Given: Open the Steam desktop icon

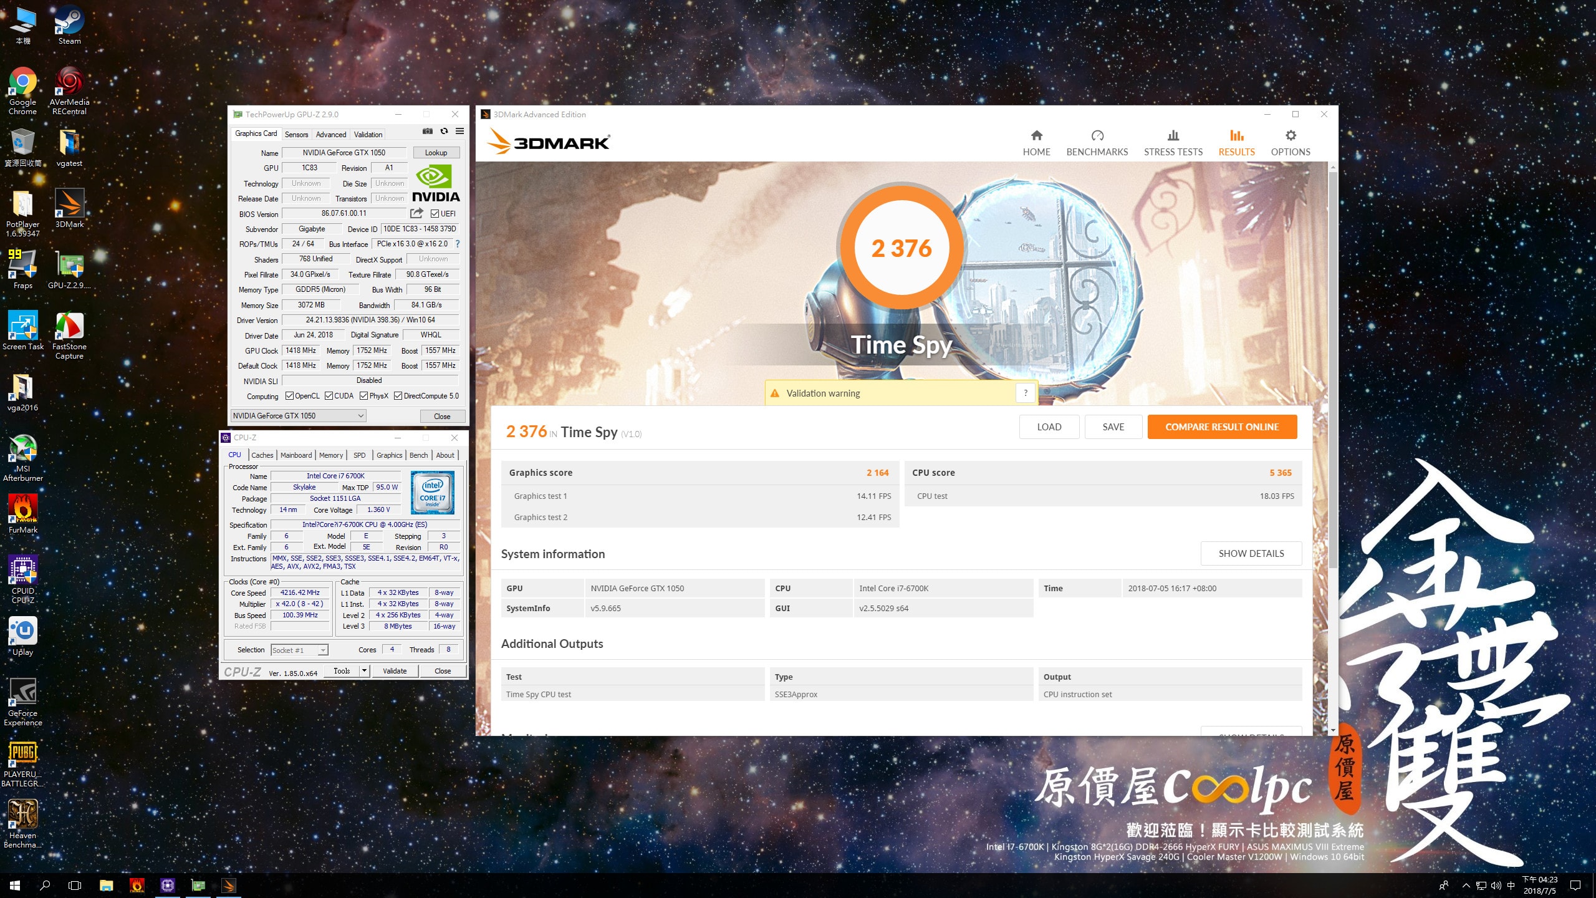Looking at the screenshot, I should pyautogui.click(x=69, y=26).
